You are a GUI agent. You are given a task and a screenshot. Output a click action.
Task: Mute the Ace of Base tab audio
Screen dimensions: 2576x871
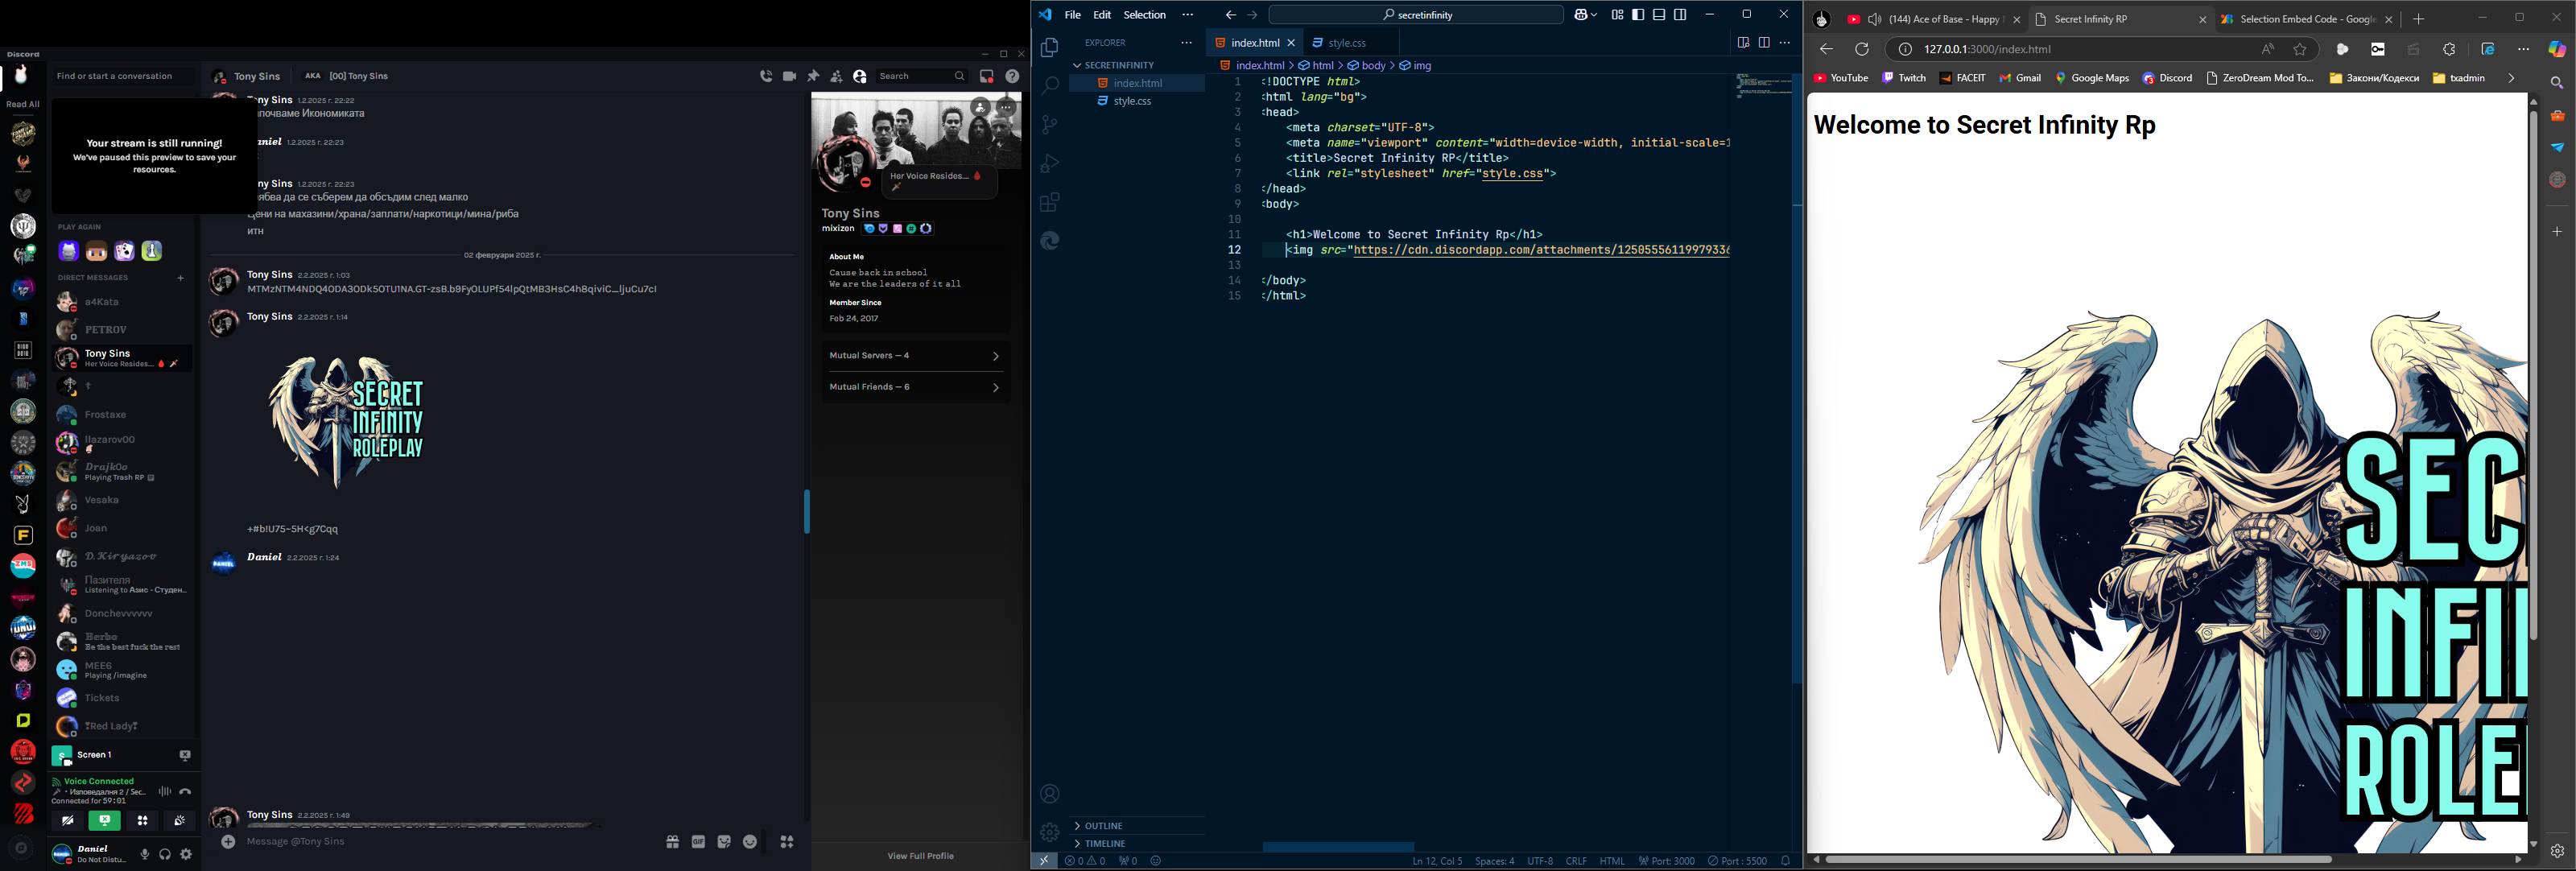(1875, 19)
